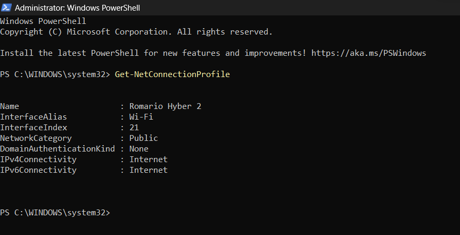The width and height of the screenshot is (460, 235).
Task: Click the IPv6Connectivity property label
Action: pos(38,170)
